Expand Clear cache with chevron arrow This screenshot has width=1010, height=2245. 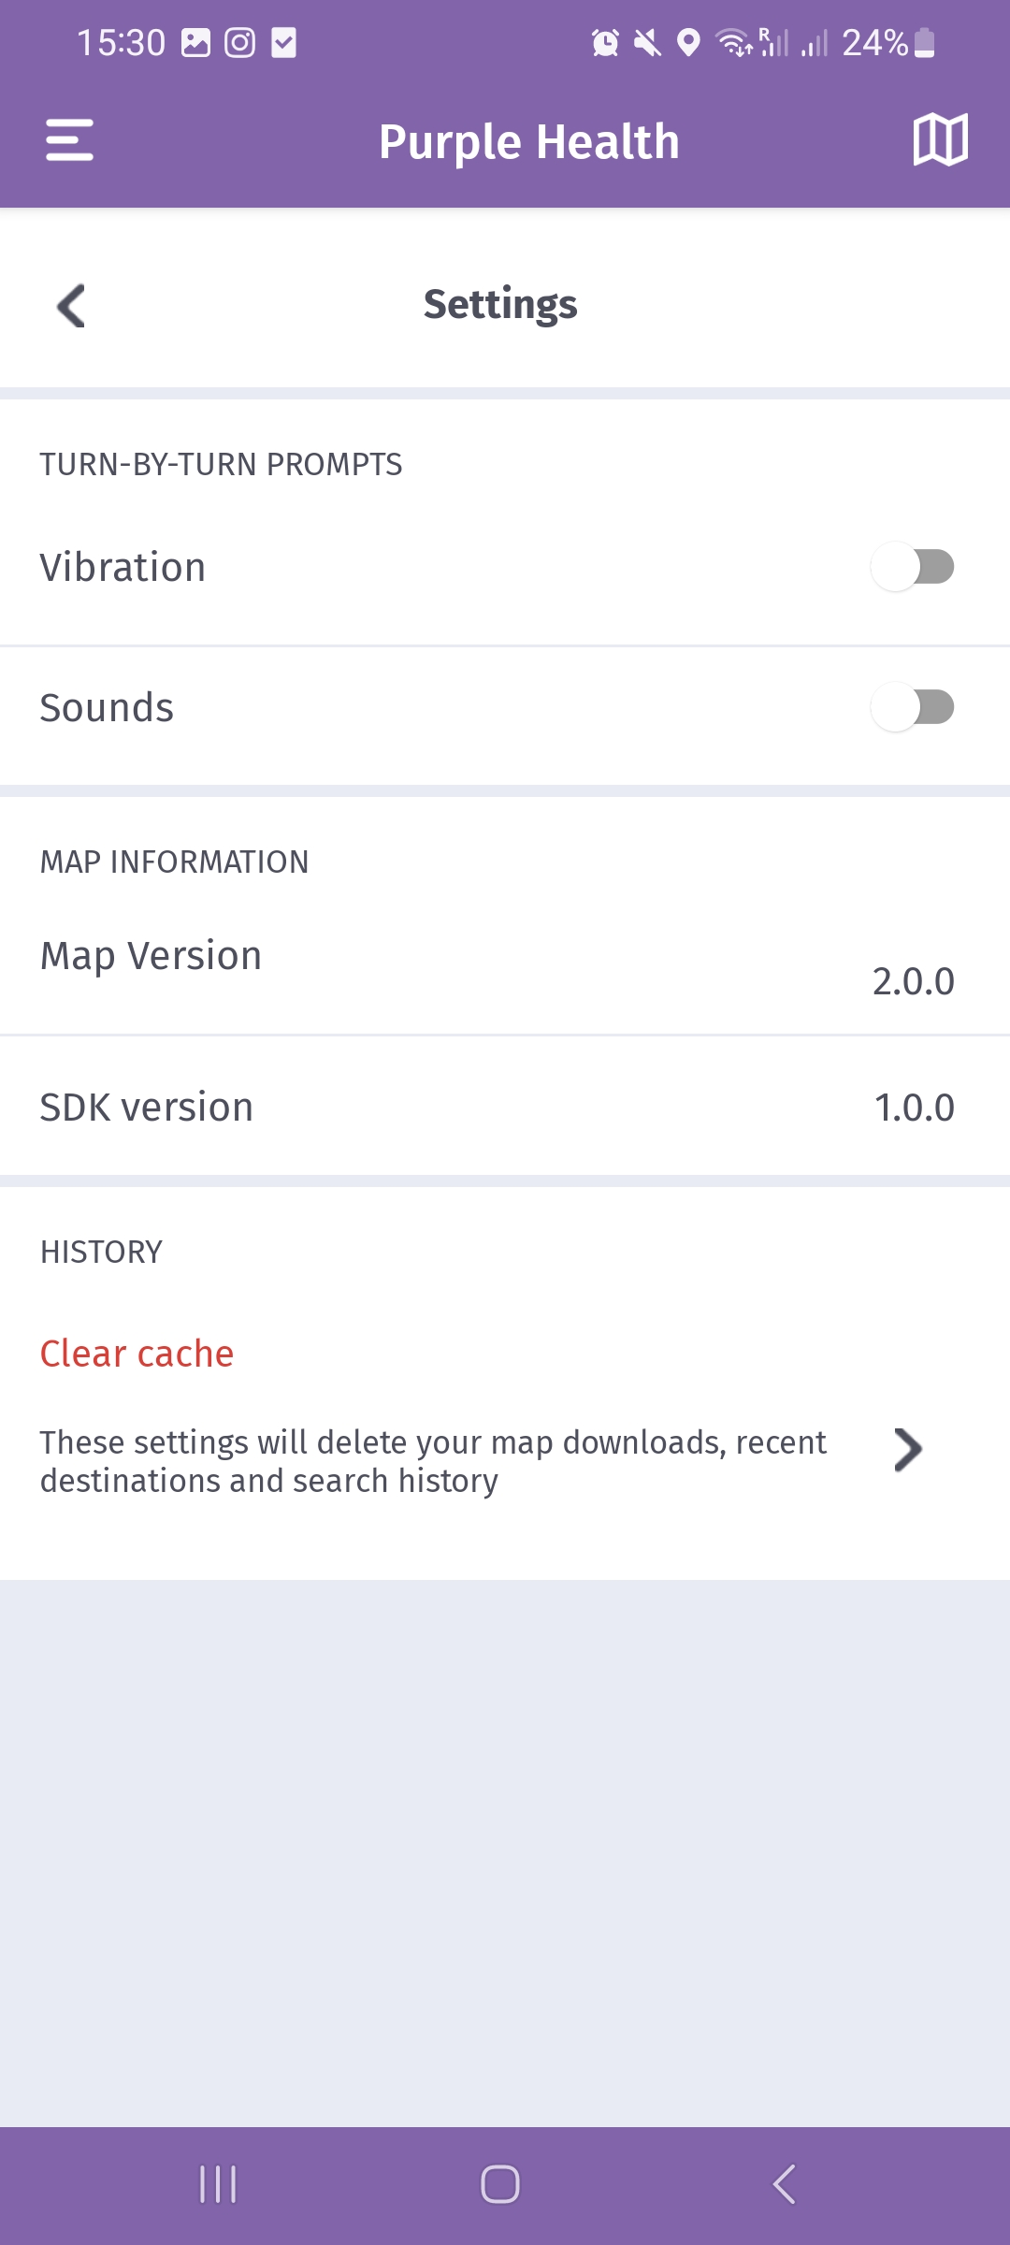(x=907, y=1450)
